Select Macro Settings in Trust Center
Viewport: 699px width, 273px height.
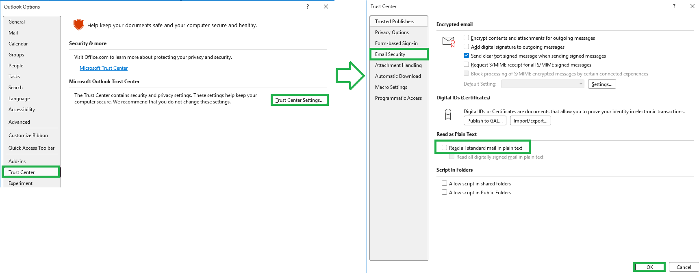click(x=399, y=87)
